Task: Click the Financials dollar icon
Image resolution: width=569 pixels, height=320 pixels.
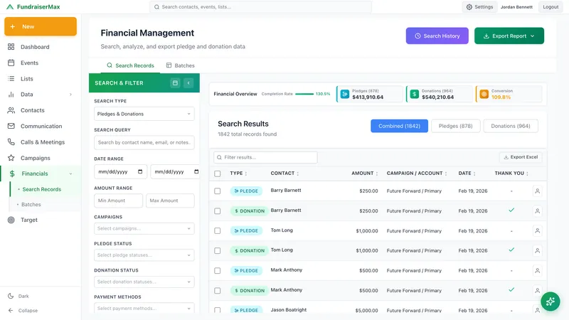Action: [12, 174]
